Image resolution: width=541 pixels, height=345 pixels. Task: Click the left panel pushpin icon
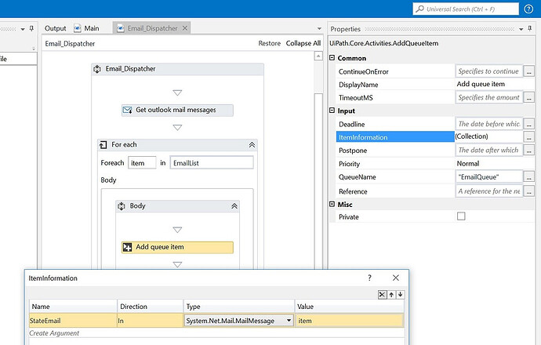tap(31, 29)
